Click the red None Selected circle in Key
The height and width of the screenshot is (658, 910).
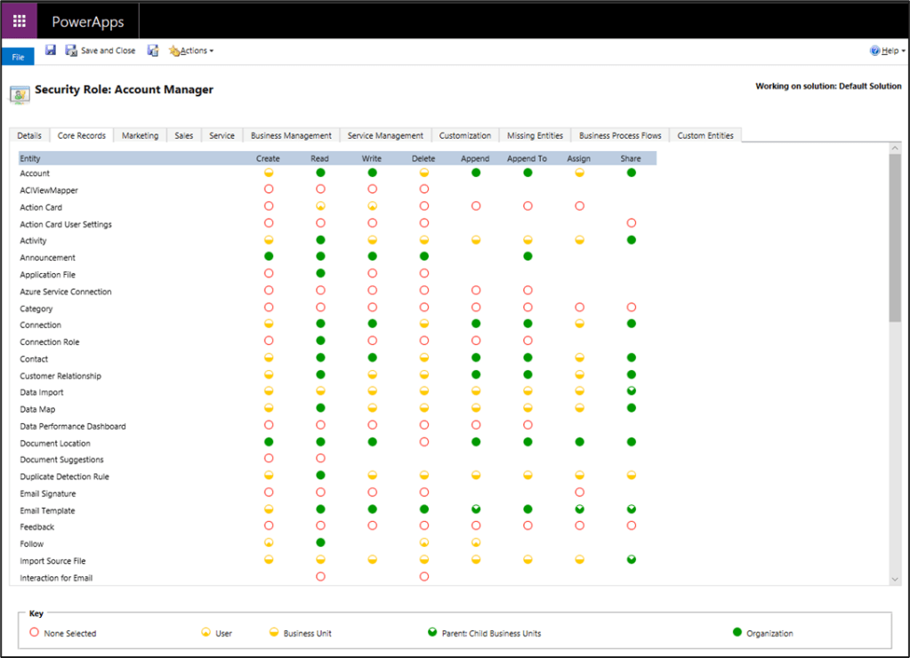click(x=36, y=632)
